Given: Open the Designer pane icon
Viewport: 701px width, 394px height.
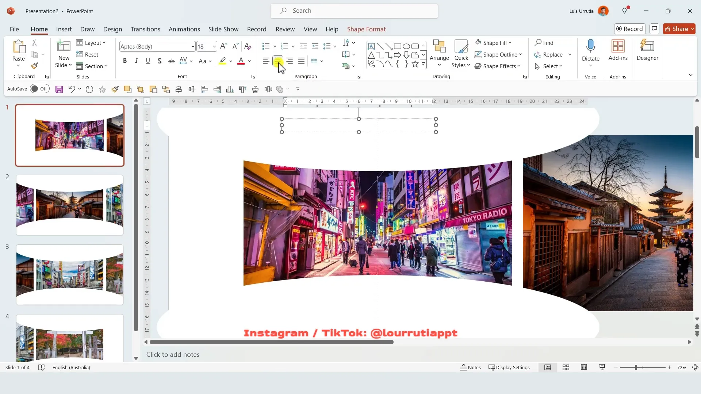Looking at the screenshot, I should coord(647,50).
